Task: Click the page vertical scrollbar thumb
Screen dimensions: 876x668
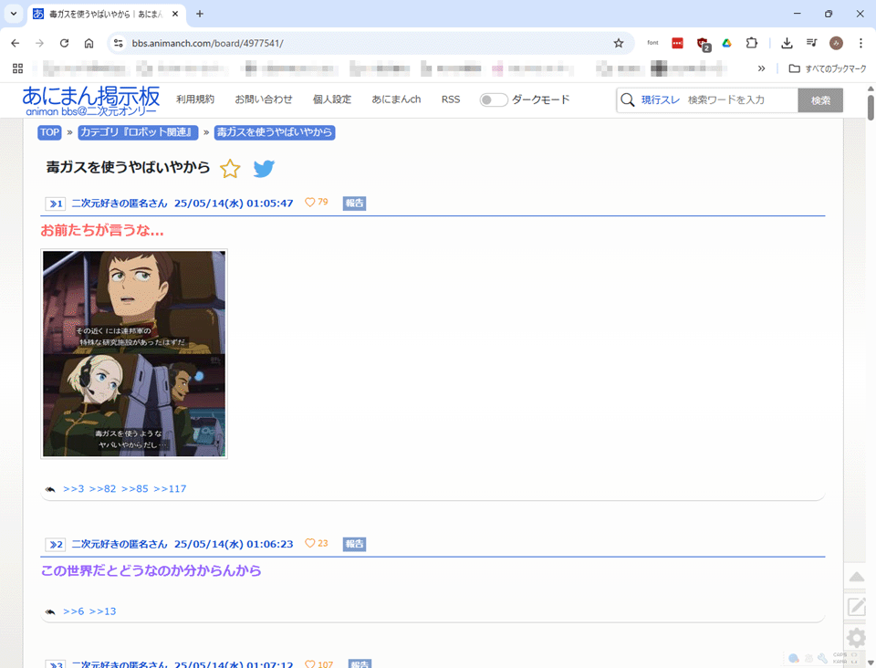Action: coord(871,107)
